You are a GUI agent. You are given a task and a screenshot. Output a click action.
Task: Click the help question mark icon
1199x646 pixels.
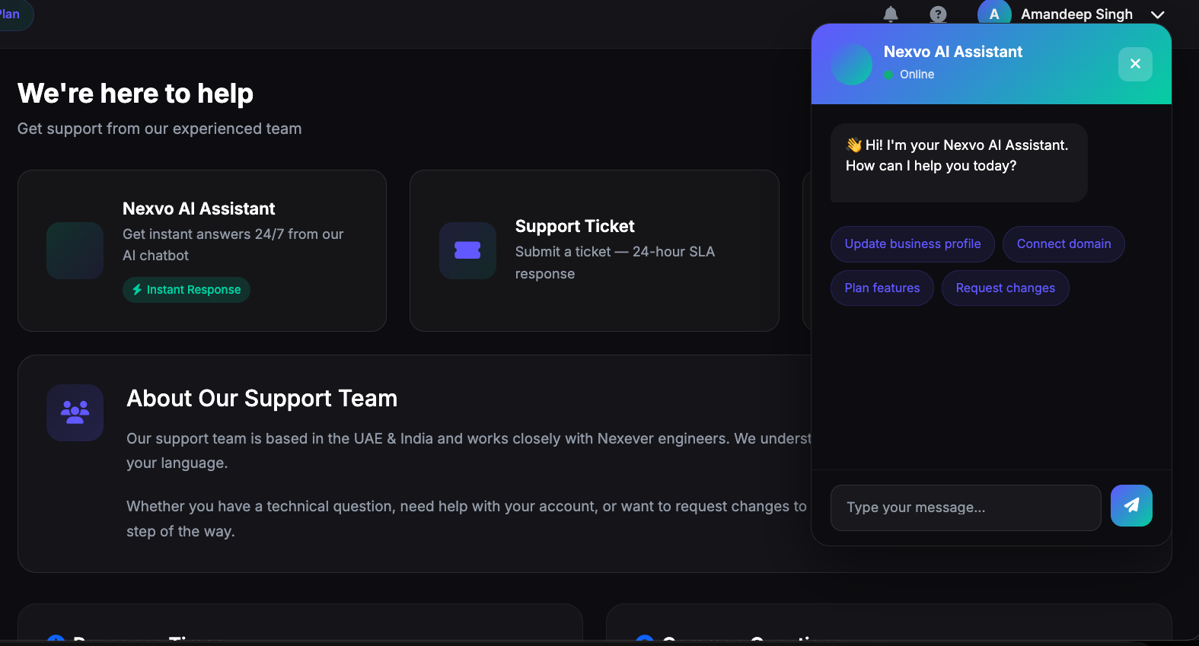938,14
